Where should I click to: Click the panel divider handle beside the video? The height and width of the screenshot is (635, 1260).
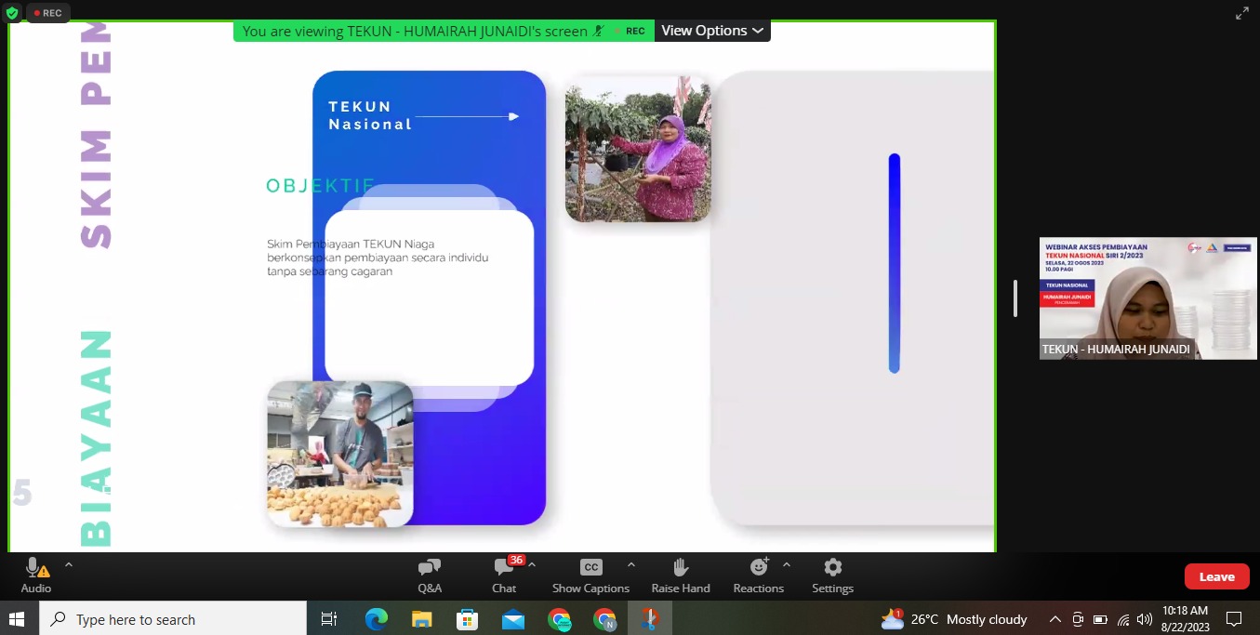coord(1015,298)
